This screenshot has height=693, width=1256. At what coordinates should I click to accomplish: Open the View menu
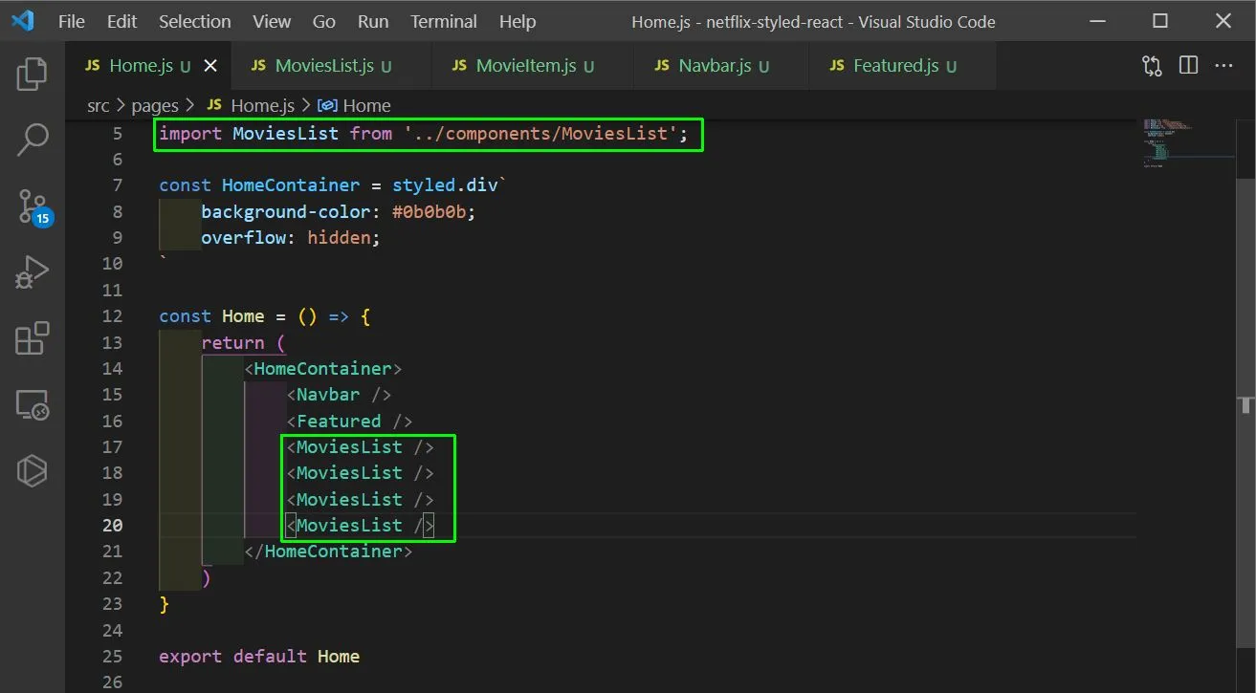pos(272,21)
